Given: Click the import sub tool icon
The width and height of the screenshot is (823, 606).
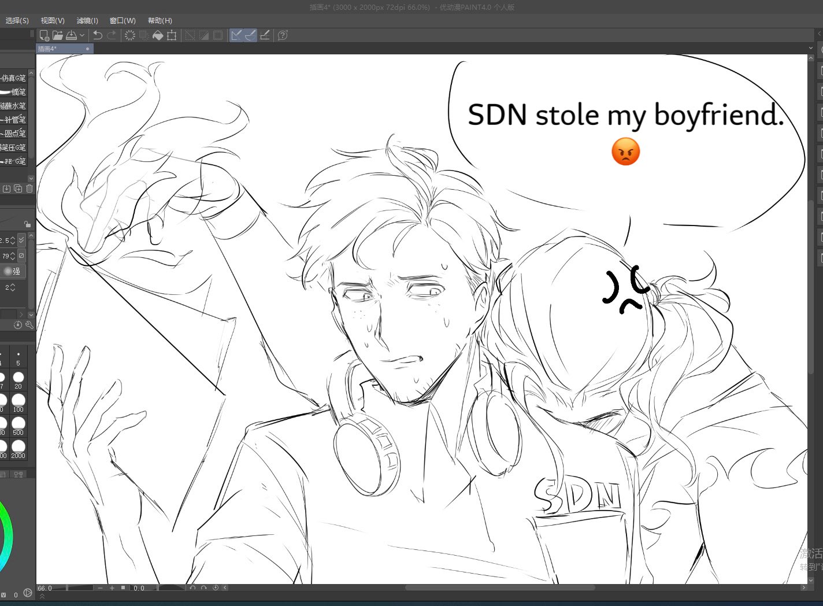Looking at the screenshot, I should [x=6, y=189].
